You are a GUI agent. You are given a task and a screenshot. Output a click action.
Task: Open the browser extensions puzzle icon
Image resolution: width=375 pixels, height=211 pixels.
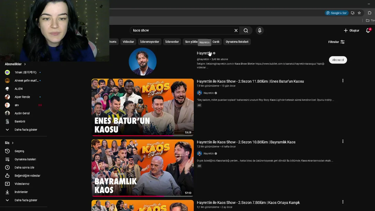pyautogui.click(x=370, y=13)
